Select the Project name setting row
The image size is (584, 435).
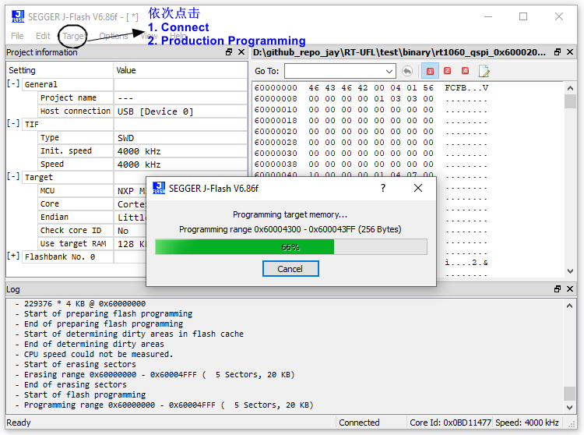(69, 97)
